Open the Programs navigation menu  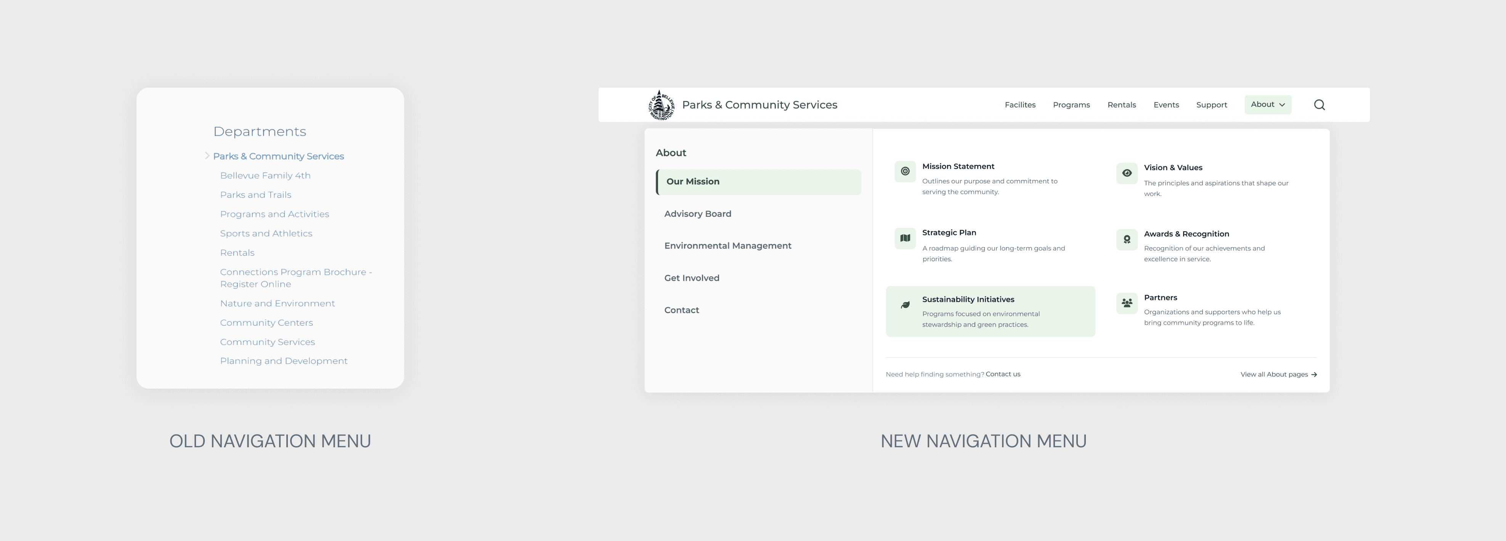click(x=1071, y=105)
